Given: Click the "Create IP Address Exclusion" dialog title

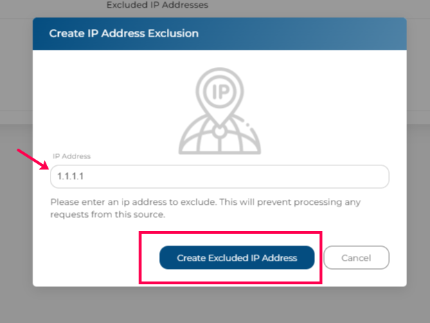Looking at the screenshot, I should [124, 33].
